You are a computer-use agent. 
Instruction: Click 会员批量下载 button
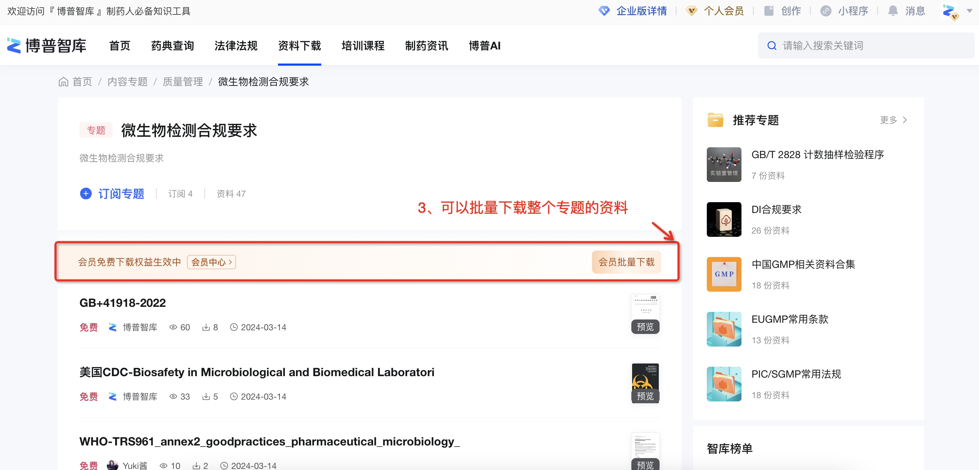[x=626, y=262]
